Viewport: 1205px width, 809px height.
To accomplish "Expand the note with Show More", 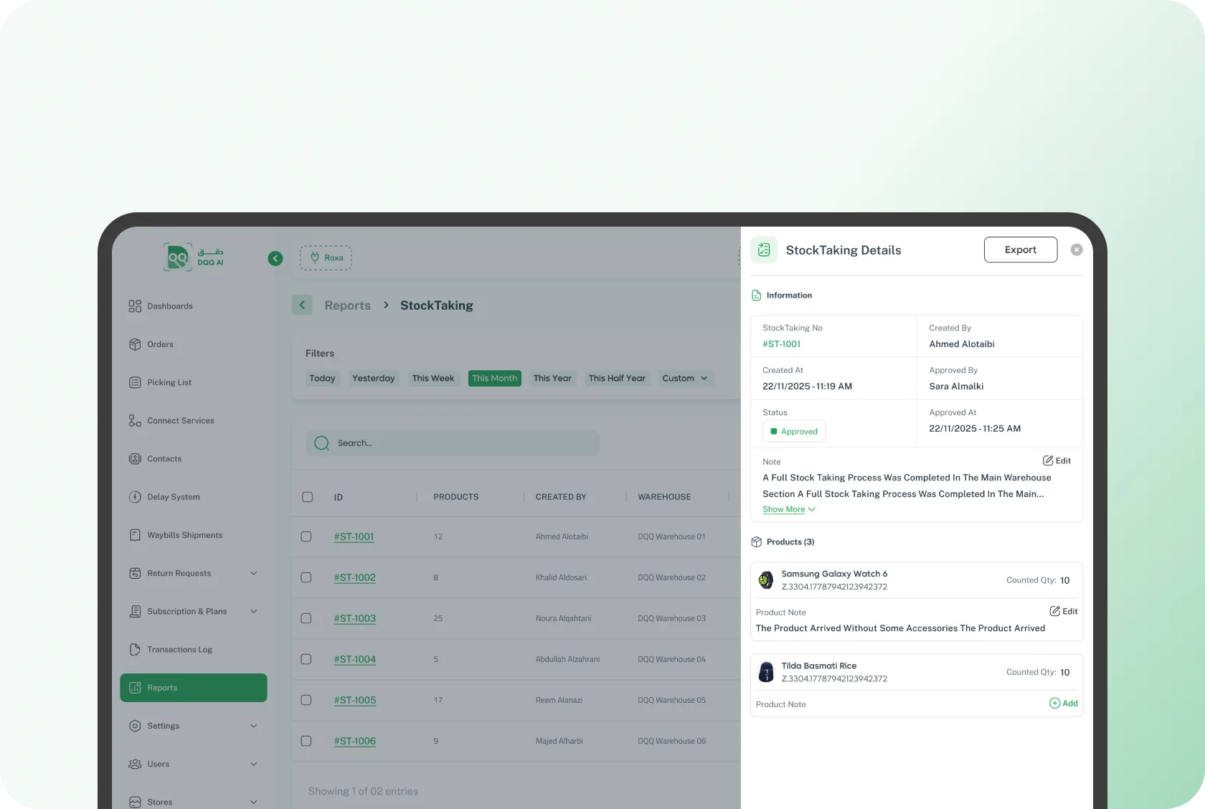I will pyautogui.click(x=789, y=509).
